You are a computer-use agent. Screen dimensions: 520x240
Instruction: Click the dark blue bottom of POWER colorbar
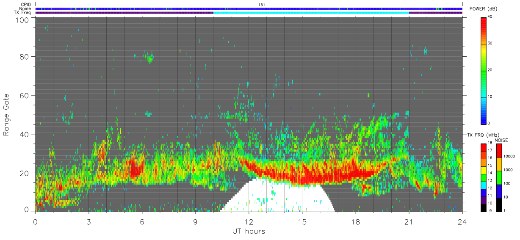pyautogui.click(x=484, y=118)
